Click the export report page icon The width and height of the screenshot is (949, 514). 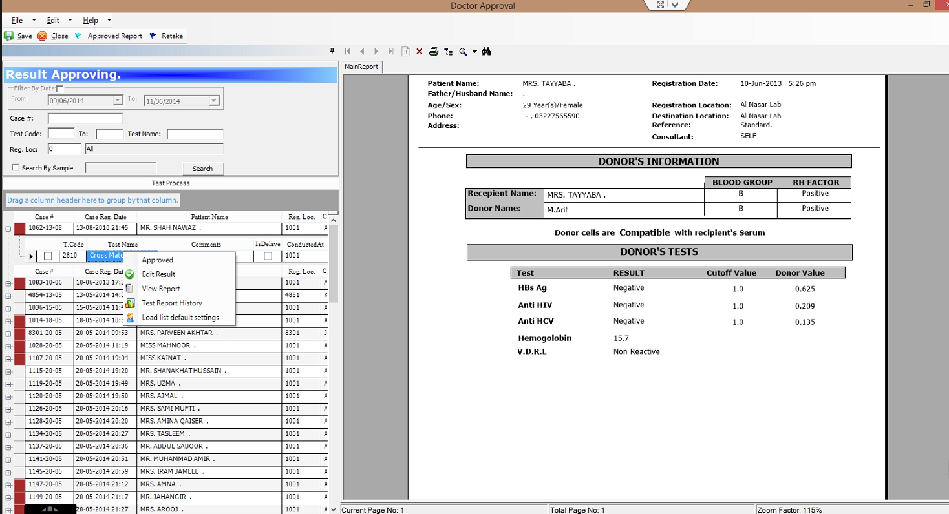405,51
